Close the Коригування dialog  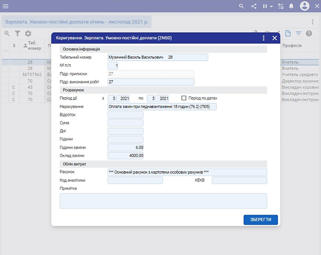(x=274, y=38)
